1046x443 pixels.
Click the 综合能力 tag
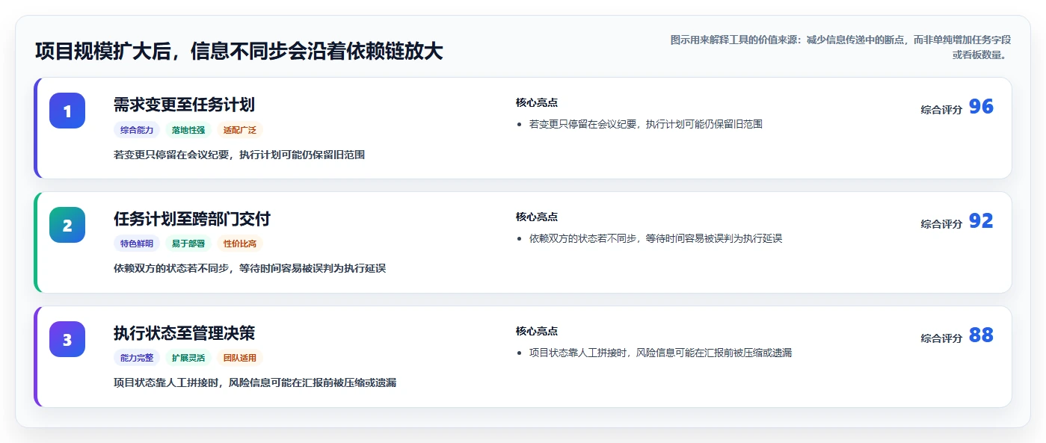pos(137,130)
